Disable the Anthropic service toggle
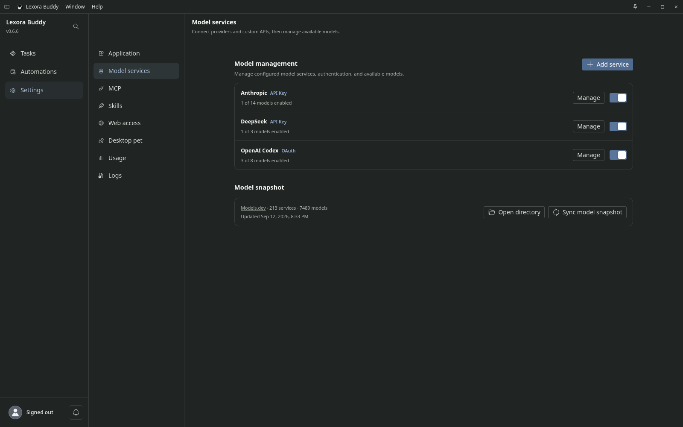Screen dimensions: 683x427 click(618, 98)
